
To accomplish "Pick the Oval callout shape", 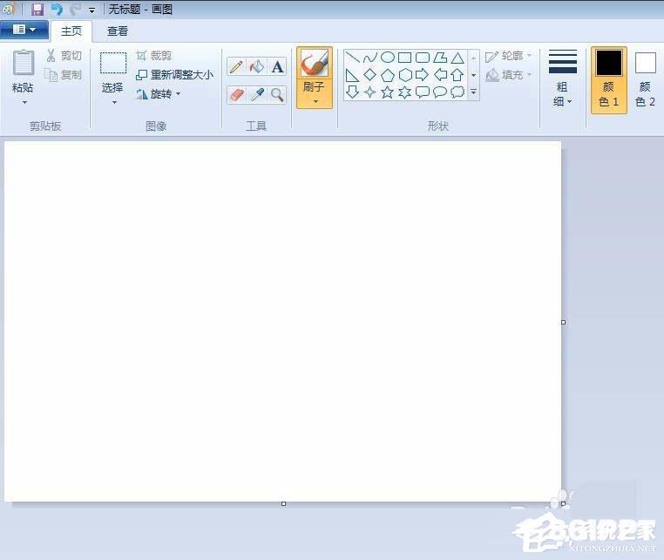I will 440,92.
